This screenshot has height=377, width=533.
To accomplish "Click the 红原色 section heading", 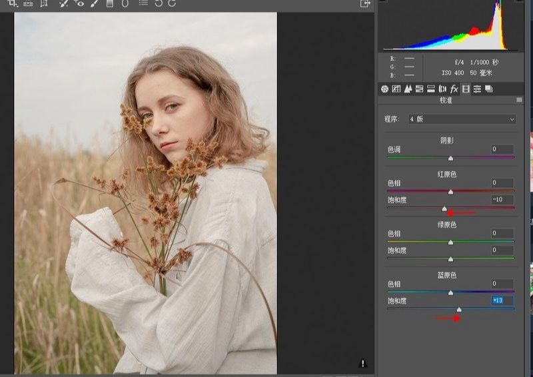I will click(x=447, y=175).
